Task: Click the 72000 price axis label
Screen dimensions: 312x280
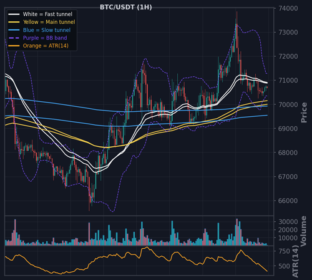Action: (288, 56)
